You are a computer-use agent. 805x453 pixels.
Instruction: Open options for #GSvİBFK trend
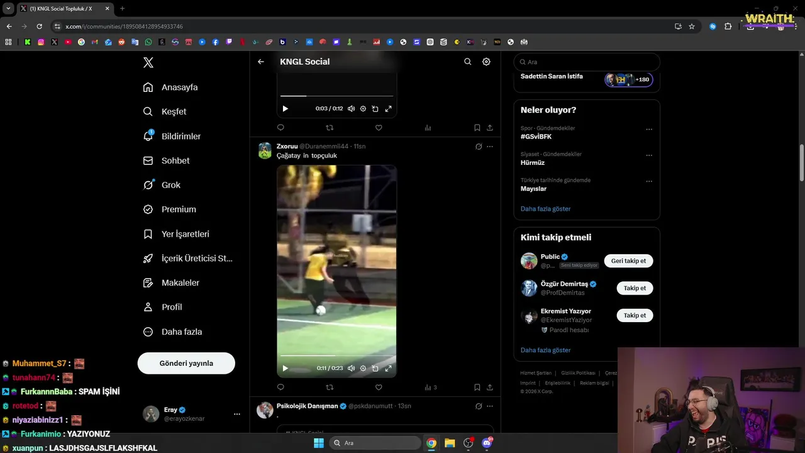[x=649, y=130]
